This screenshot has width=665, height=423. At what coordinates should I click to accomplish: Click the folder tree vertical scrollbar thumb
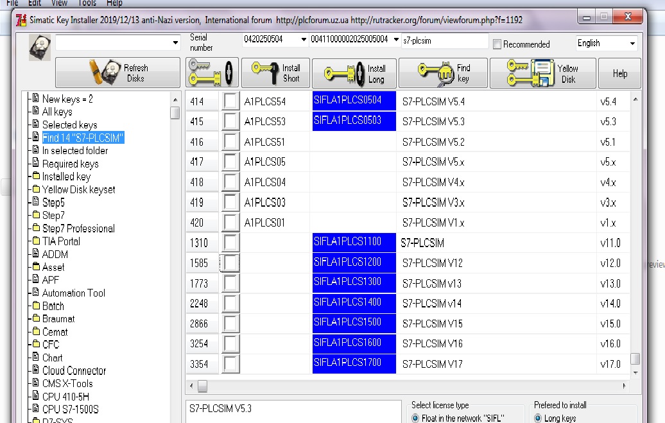point(175,113)
